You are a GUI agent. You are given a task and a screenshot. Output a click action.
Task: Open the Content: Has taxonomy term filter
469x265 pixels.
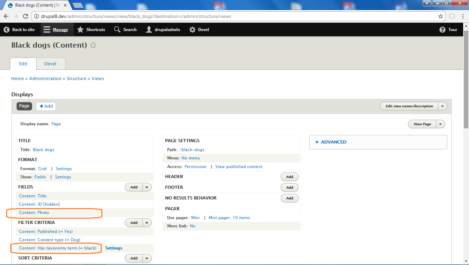(x=58, y=248)
